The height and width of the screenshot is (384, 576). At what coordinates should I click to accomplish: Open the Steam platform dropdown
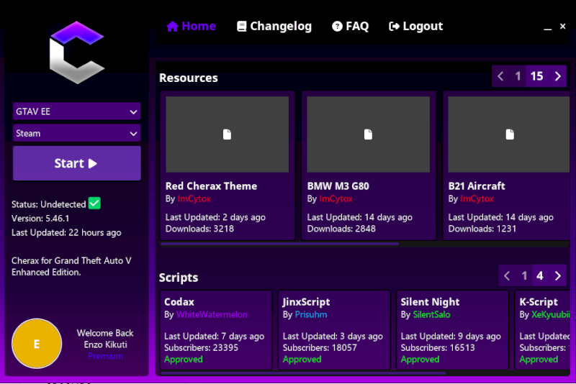pos(76,133)
